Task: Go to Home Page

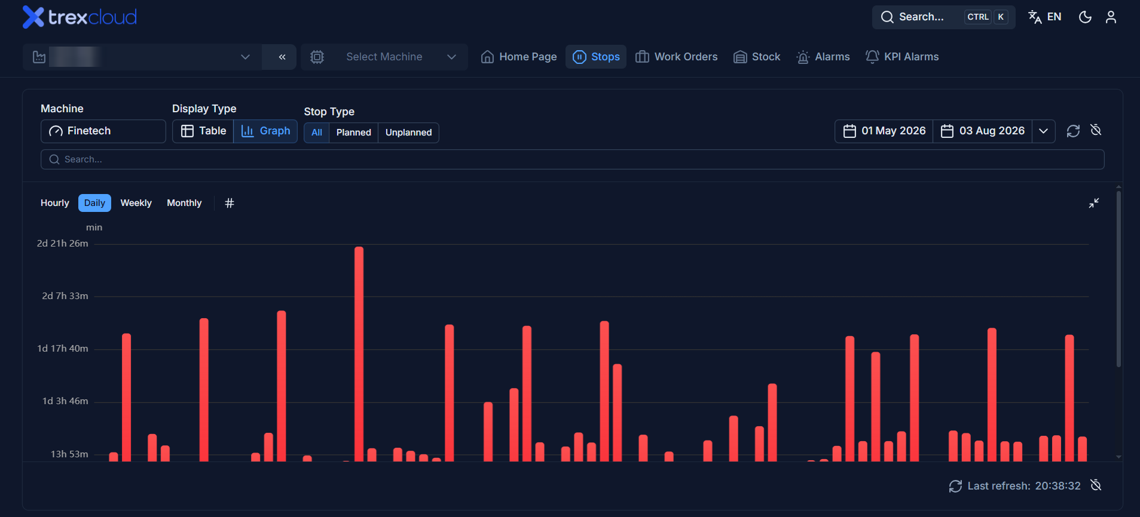Action: pyautogui.click(x=519, y=57)
